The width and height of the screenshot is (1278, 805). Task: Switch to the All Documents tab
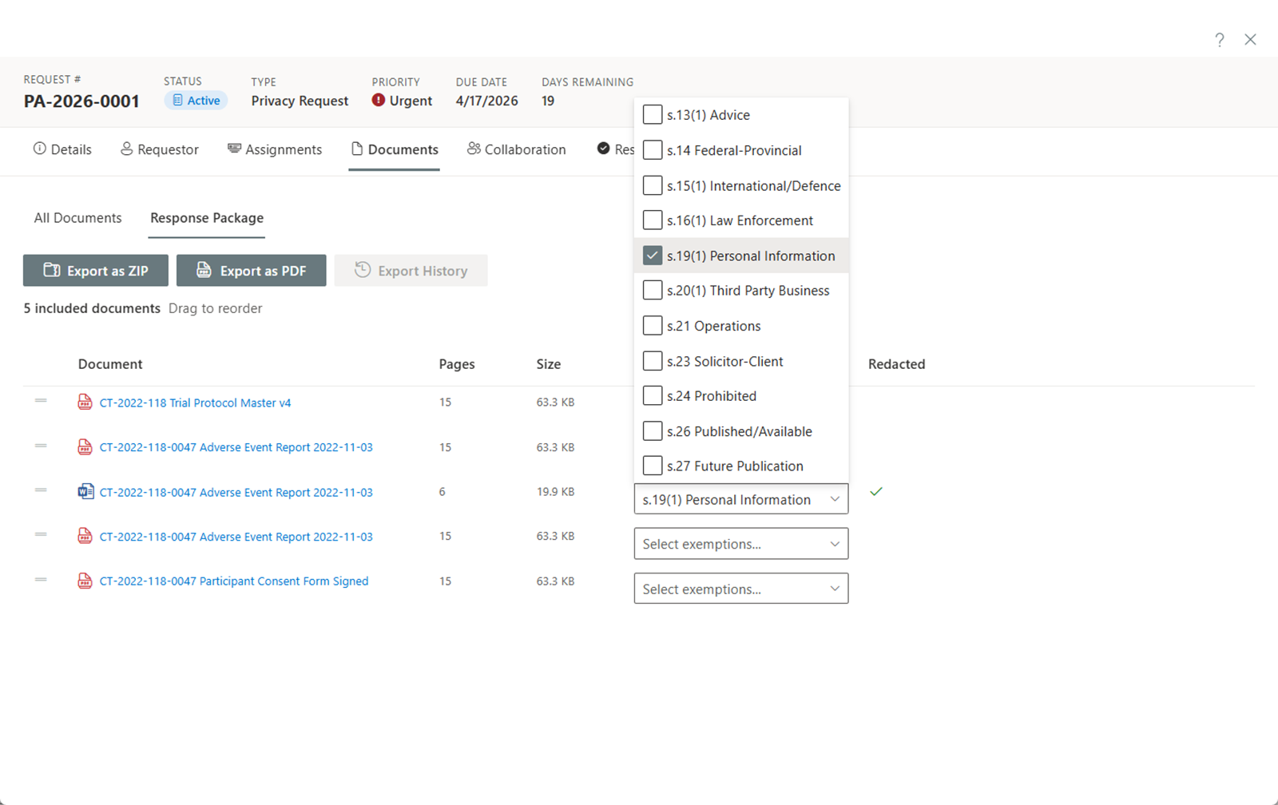(77, 217)
